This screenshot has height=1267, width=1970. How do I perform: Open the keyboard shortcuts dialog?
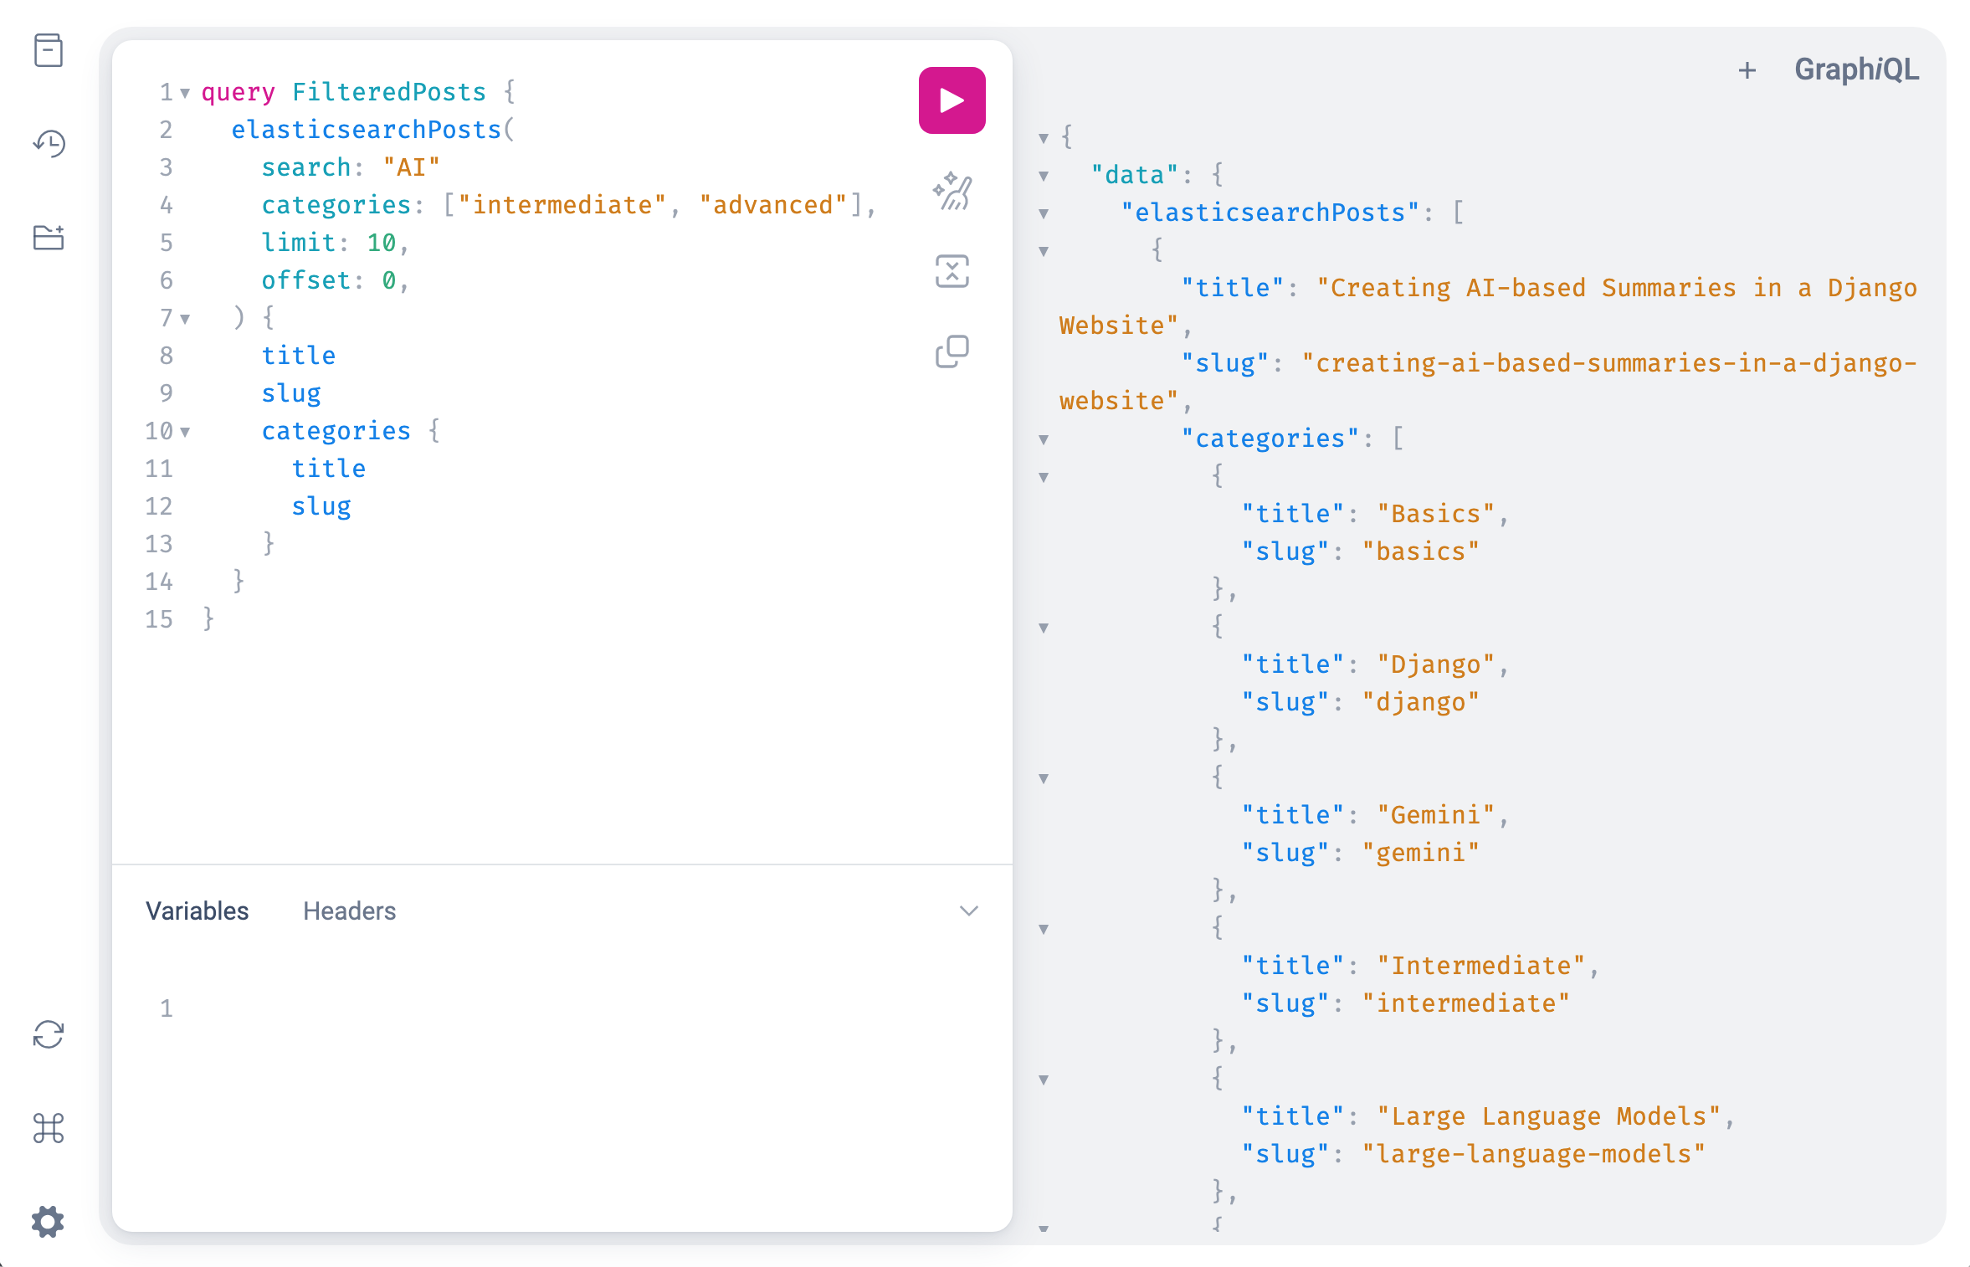(49, 1128)
